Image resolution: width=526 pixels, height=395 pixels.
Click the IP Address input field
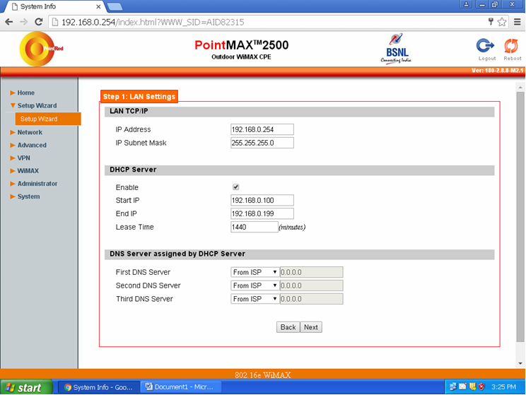pos(262,129)
